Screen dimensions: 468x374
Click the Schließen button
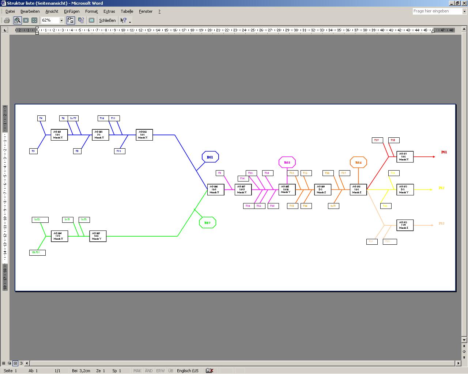pos(107,20)
